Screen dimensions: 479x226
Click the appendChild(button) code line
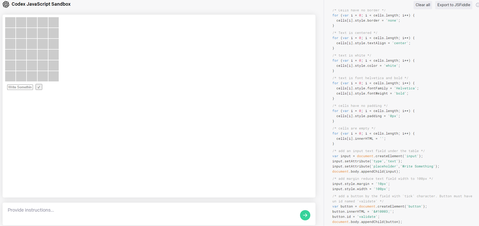tap(367, 222)
